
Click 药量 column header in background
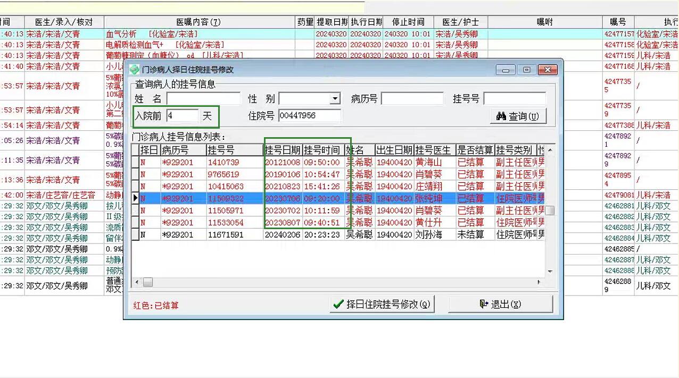tap(305, 22)
